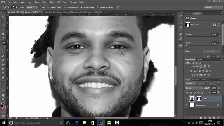224x126 pixels.
Task: Select the Rectangular Marquee tool
Action: coord(3,21)
